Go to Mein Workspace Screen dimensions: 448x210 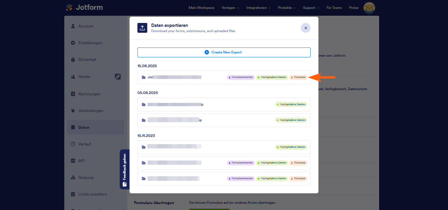click(x=201, y=8)
